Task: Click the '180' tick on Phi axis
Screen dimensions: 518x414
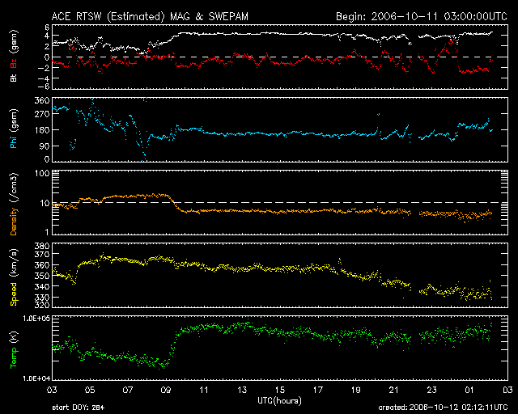Action: pyautogui.click(x=42, y=130)
